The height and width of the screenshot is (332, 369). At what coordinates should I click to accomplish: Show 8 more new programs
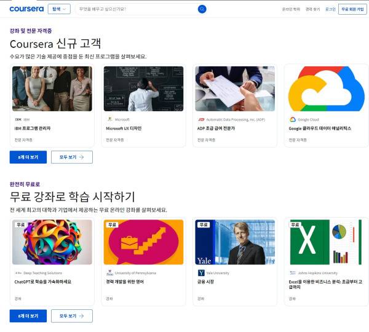pos(28,157)
